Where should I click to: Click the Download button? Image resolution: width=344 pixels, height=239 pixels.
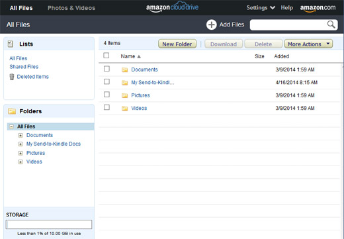pos(224,44)
